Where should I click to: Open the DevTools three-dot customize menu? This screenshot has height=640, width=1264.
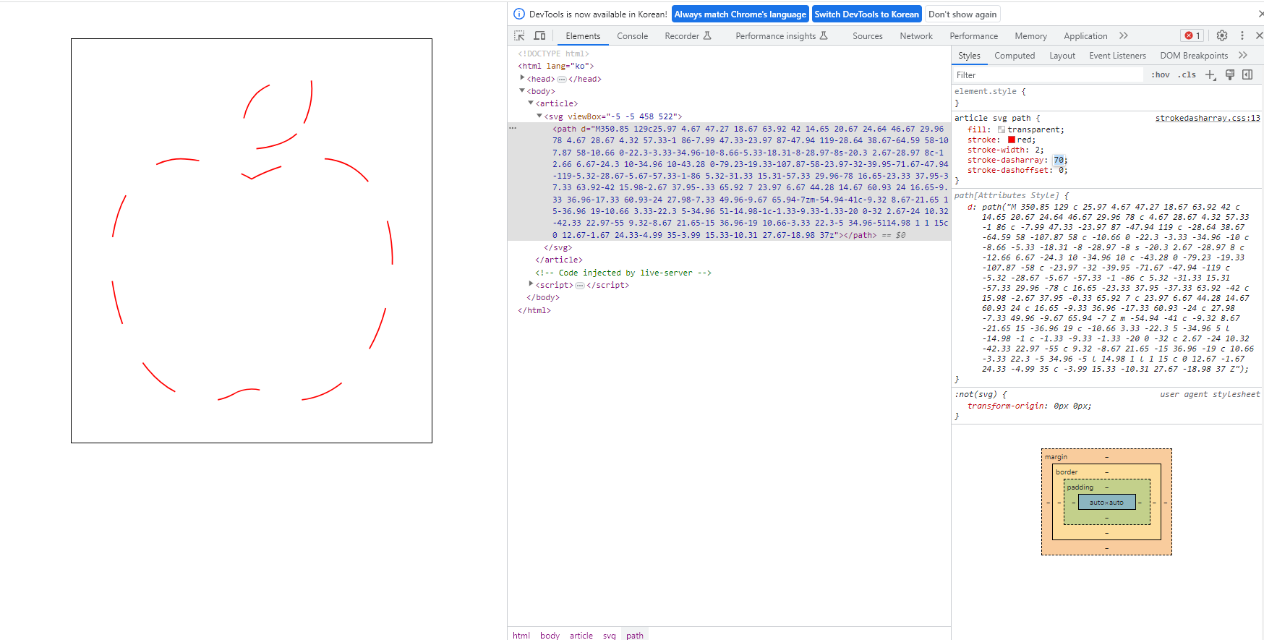(1242, 35)
